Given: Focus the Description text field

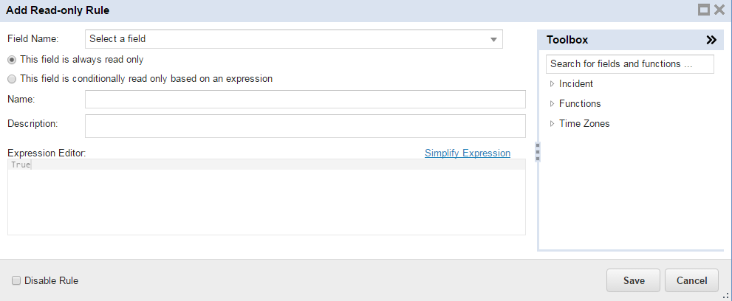Looking at the screenshot, I should 305,125.
